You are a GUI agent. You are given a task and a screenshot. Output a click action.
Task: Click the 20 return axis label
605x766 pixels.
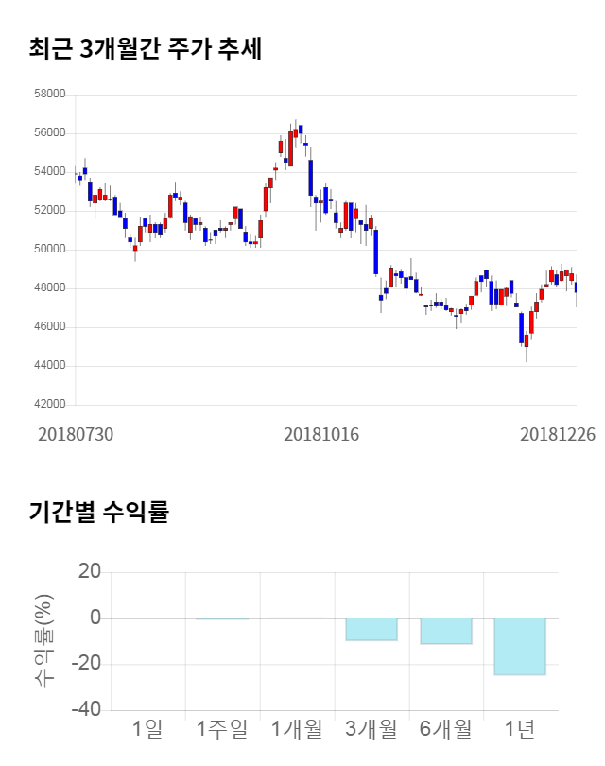(x=90, y=572)
